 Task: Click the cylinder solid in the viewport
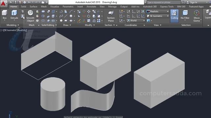pyautogui.click(x=53, y=94)
